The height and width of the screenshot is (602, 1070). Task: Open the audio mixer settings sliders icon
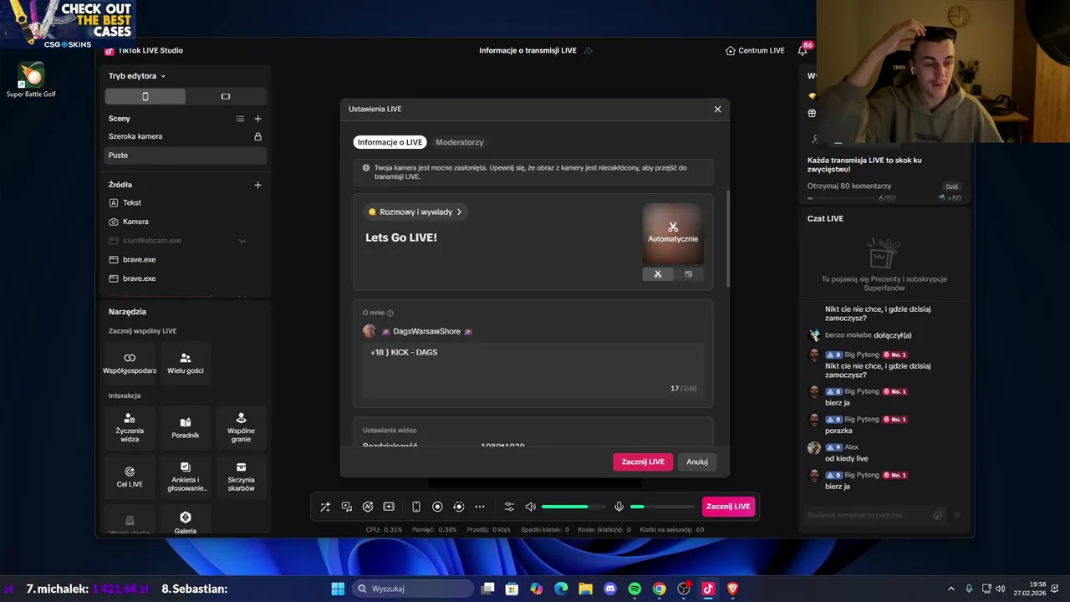click(509, 507)
